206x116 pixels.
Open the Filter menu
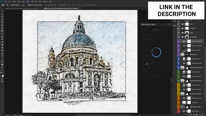pos(33,1)
